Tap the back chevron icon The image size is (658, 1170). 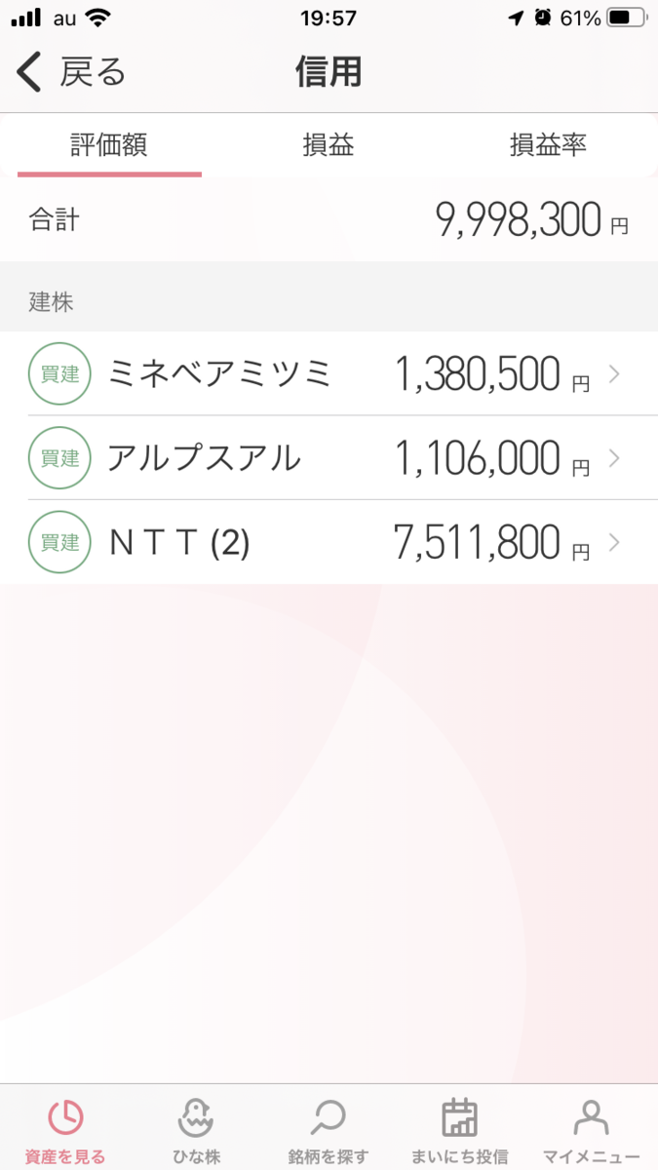tap(30, 73)
